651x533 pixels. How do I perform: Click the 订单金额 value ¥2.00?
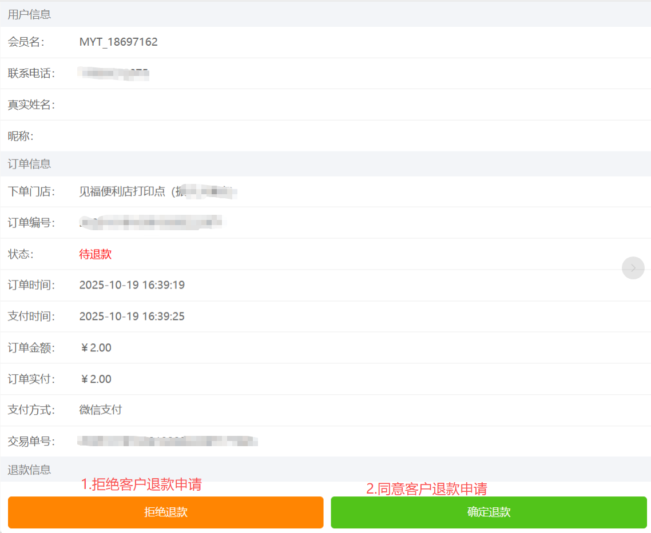pyautogui.click(x=96, y=347)
